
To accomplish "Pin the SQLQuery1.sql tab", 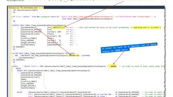I will [x=40, y=8].
